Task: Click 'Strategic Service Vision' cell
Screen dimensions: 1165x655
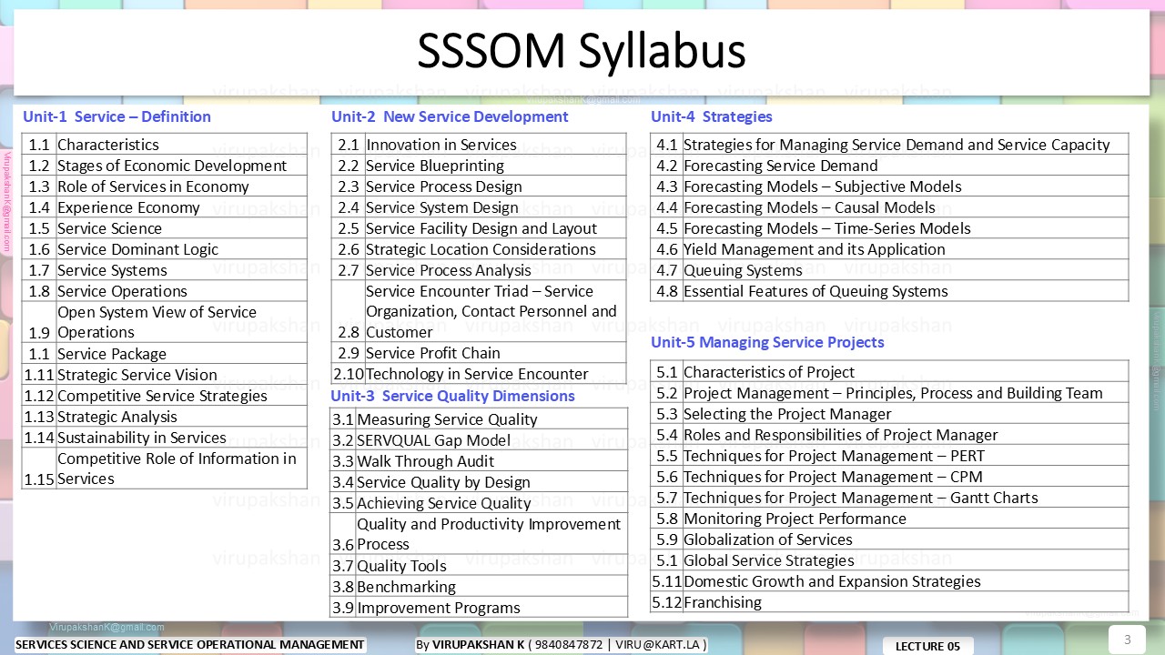Action: 181,374
